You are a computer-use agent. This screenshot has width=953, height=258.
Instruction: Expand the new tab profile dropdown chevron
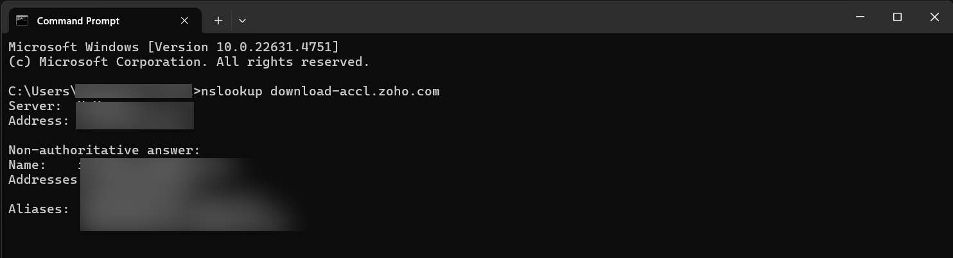242,20
